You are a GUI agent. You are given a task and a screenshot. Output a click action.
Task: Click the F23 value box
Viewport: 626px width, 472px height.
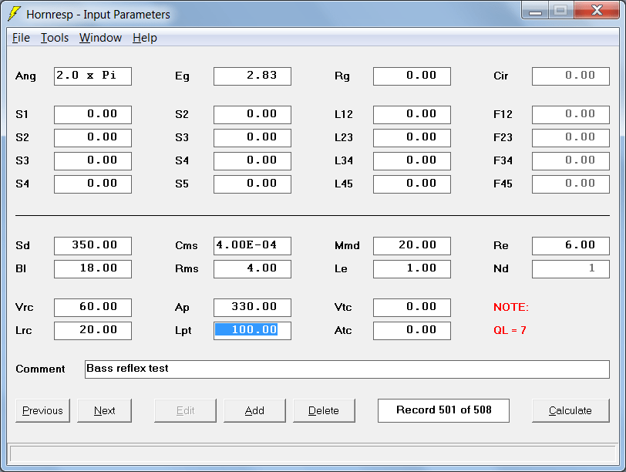(571, 138)
